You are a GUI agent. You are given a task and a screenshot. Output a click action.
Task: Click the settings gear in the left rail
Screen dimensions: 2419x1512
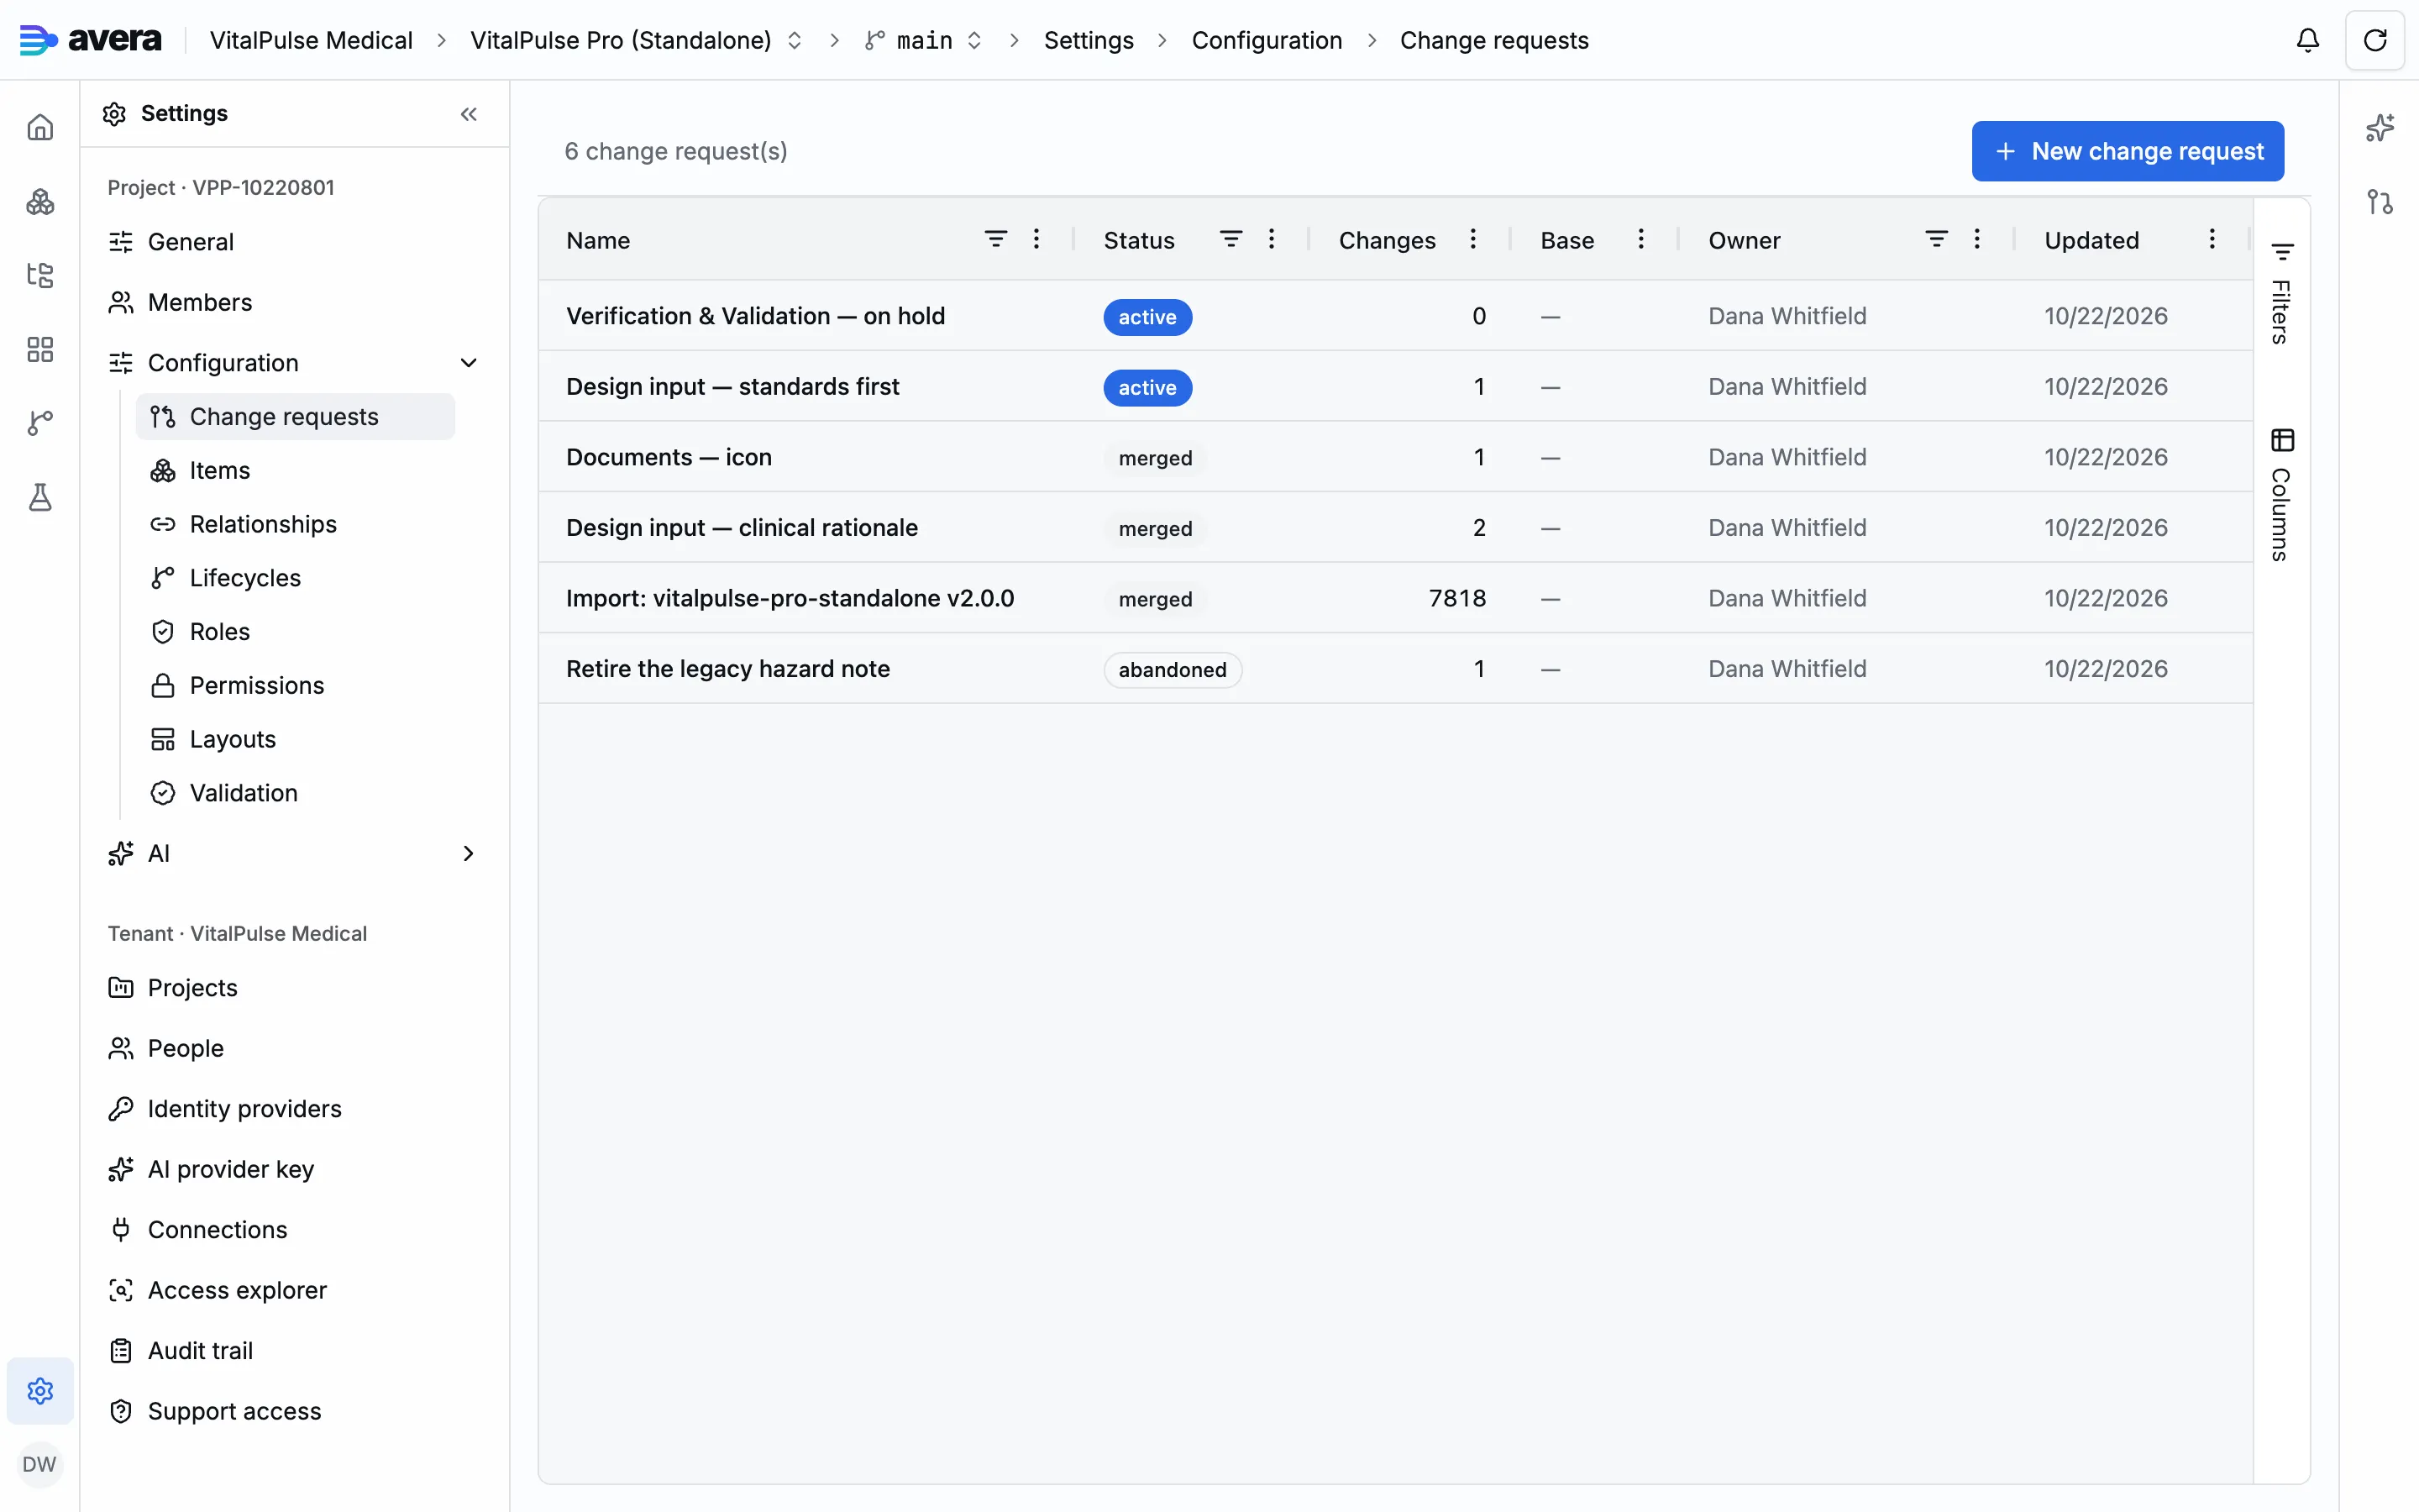[40, 1390]
